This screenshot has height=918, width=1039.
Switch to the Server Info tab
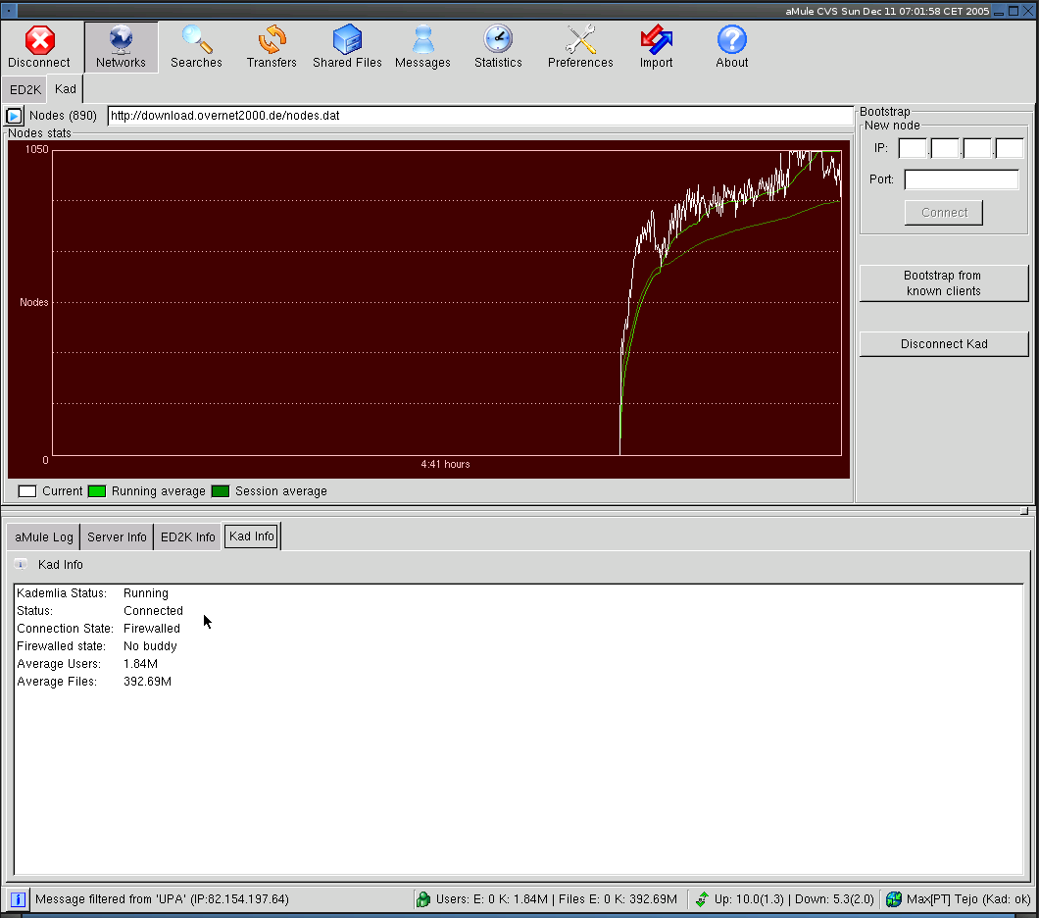(117, 536)
